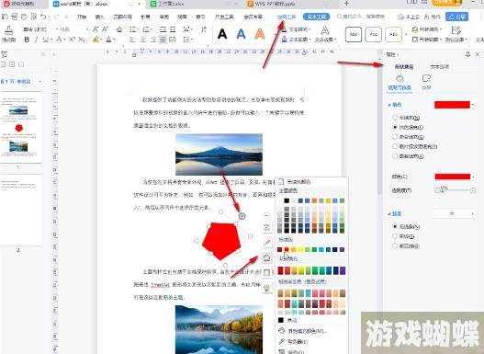Click the text wrap layout icon beside pentagon
The height and width of the screenshot is (354, 484).
coord(267,228)
